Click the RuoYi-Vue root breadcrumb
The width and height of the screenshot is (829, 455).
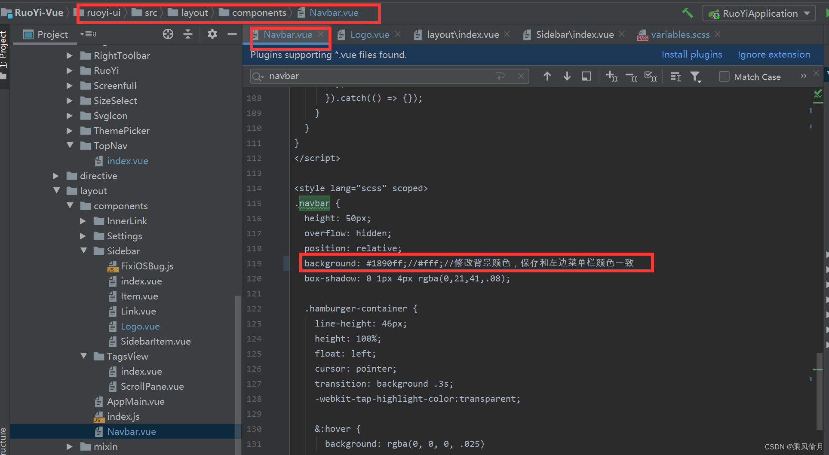coord(33,13)
